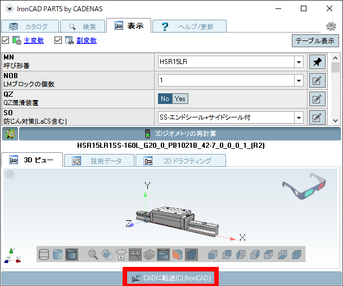Click the zoom-to-fit magnifier icon
343x286 pixels.
click(93, 255)
